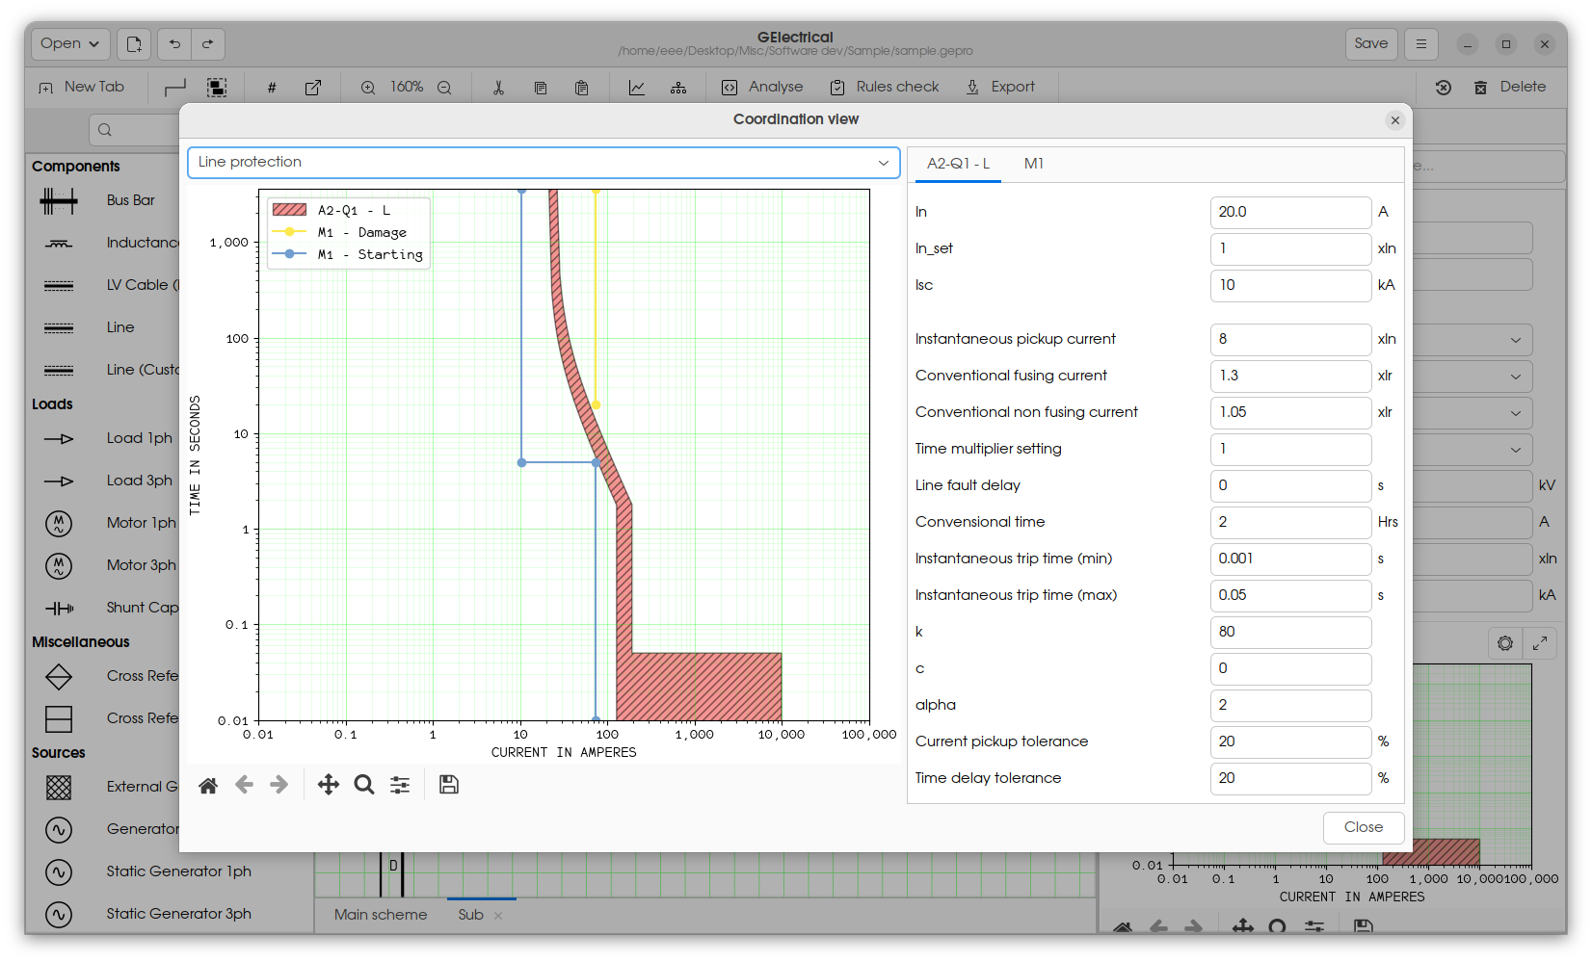Select the A2-Q1 - L tab
This screenshot has height=962, width=1592.
coord(958,164)
